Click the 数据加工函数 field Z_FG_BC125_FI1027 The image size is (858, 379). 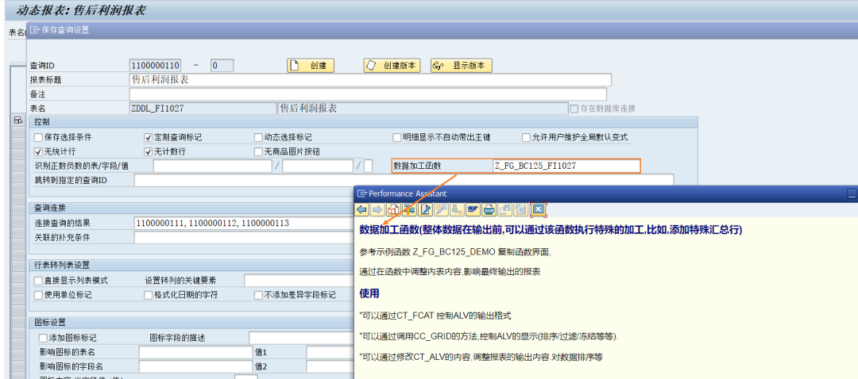(x=566, y=166)
